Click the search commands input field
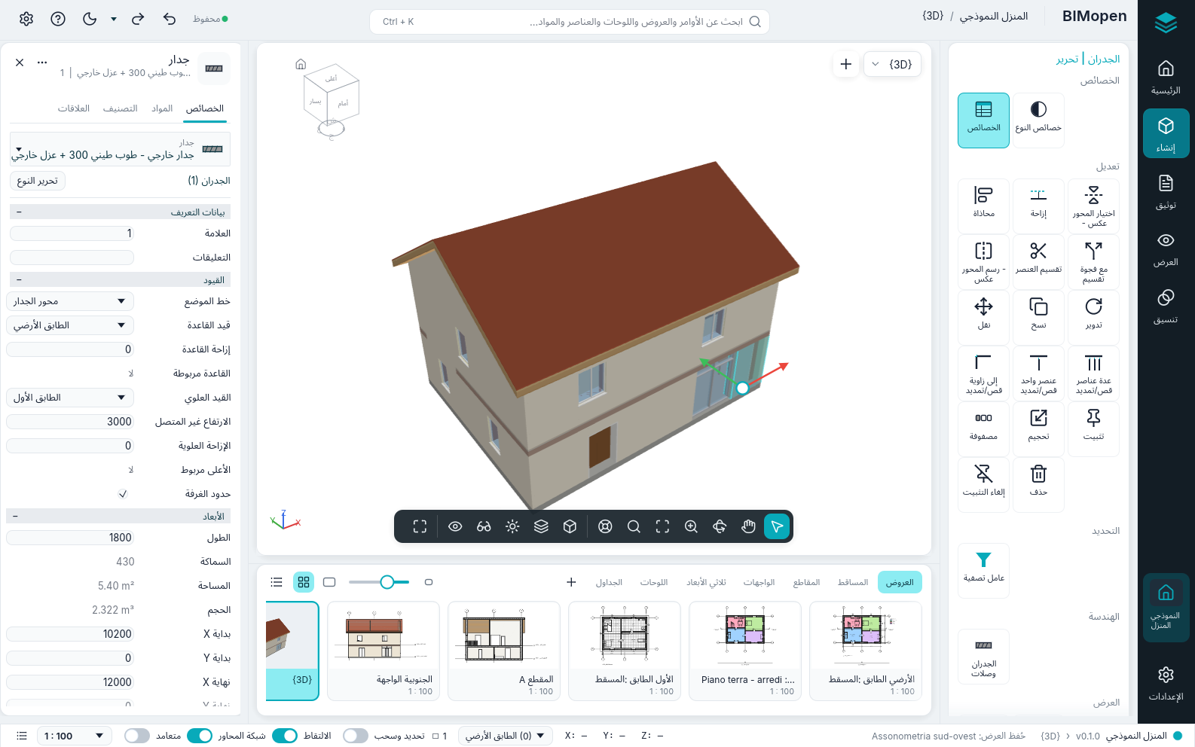 coord(570,22)
